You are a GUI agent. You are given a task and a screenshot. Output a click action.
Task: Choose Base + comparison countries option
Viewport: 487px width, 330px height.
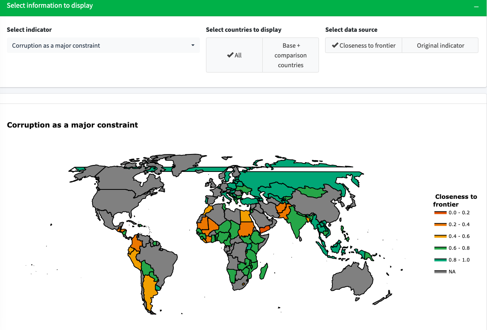pyautogui.click(x=290, y=55)
